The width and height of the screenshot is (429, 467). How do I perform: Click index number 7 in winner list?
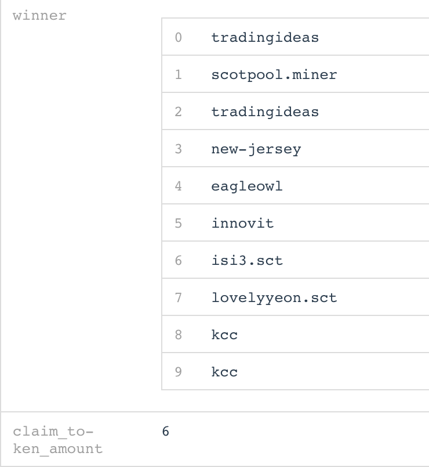[178, 297]
